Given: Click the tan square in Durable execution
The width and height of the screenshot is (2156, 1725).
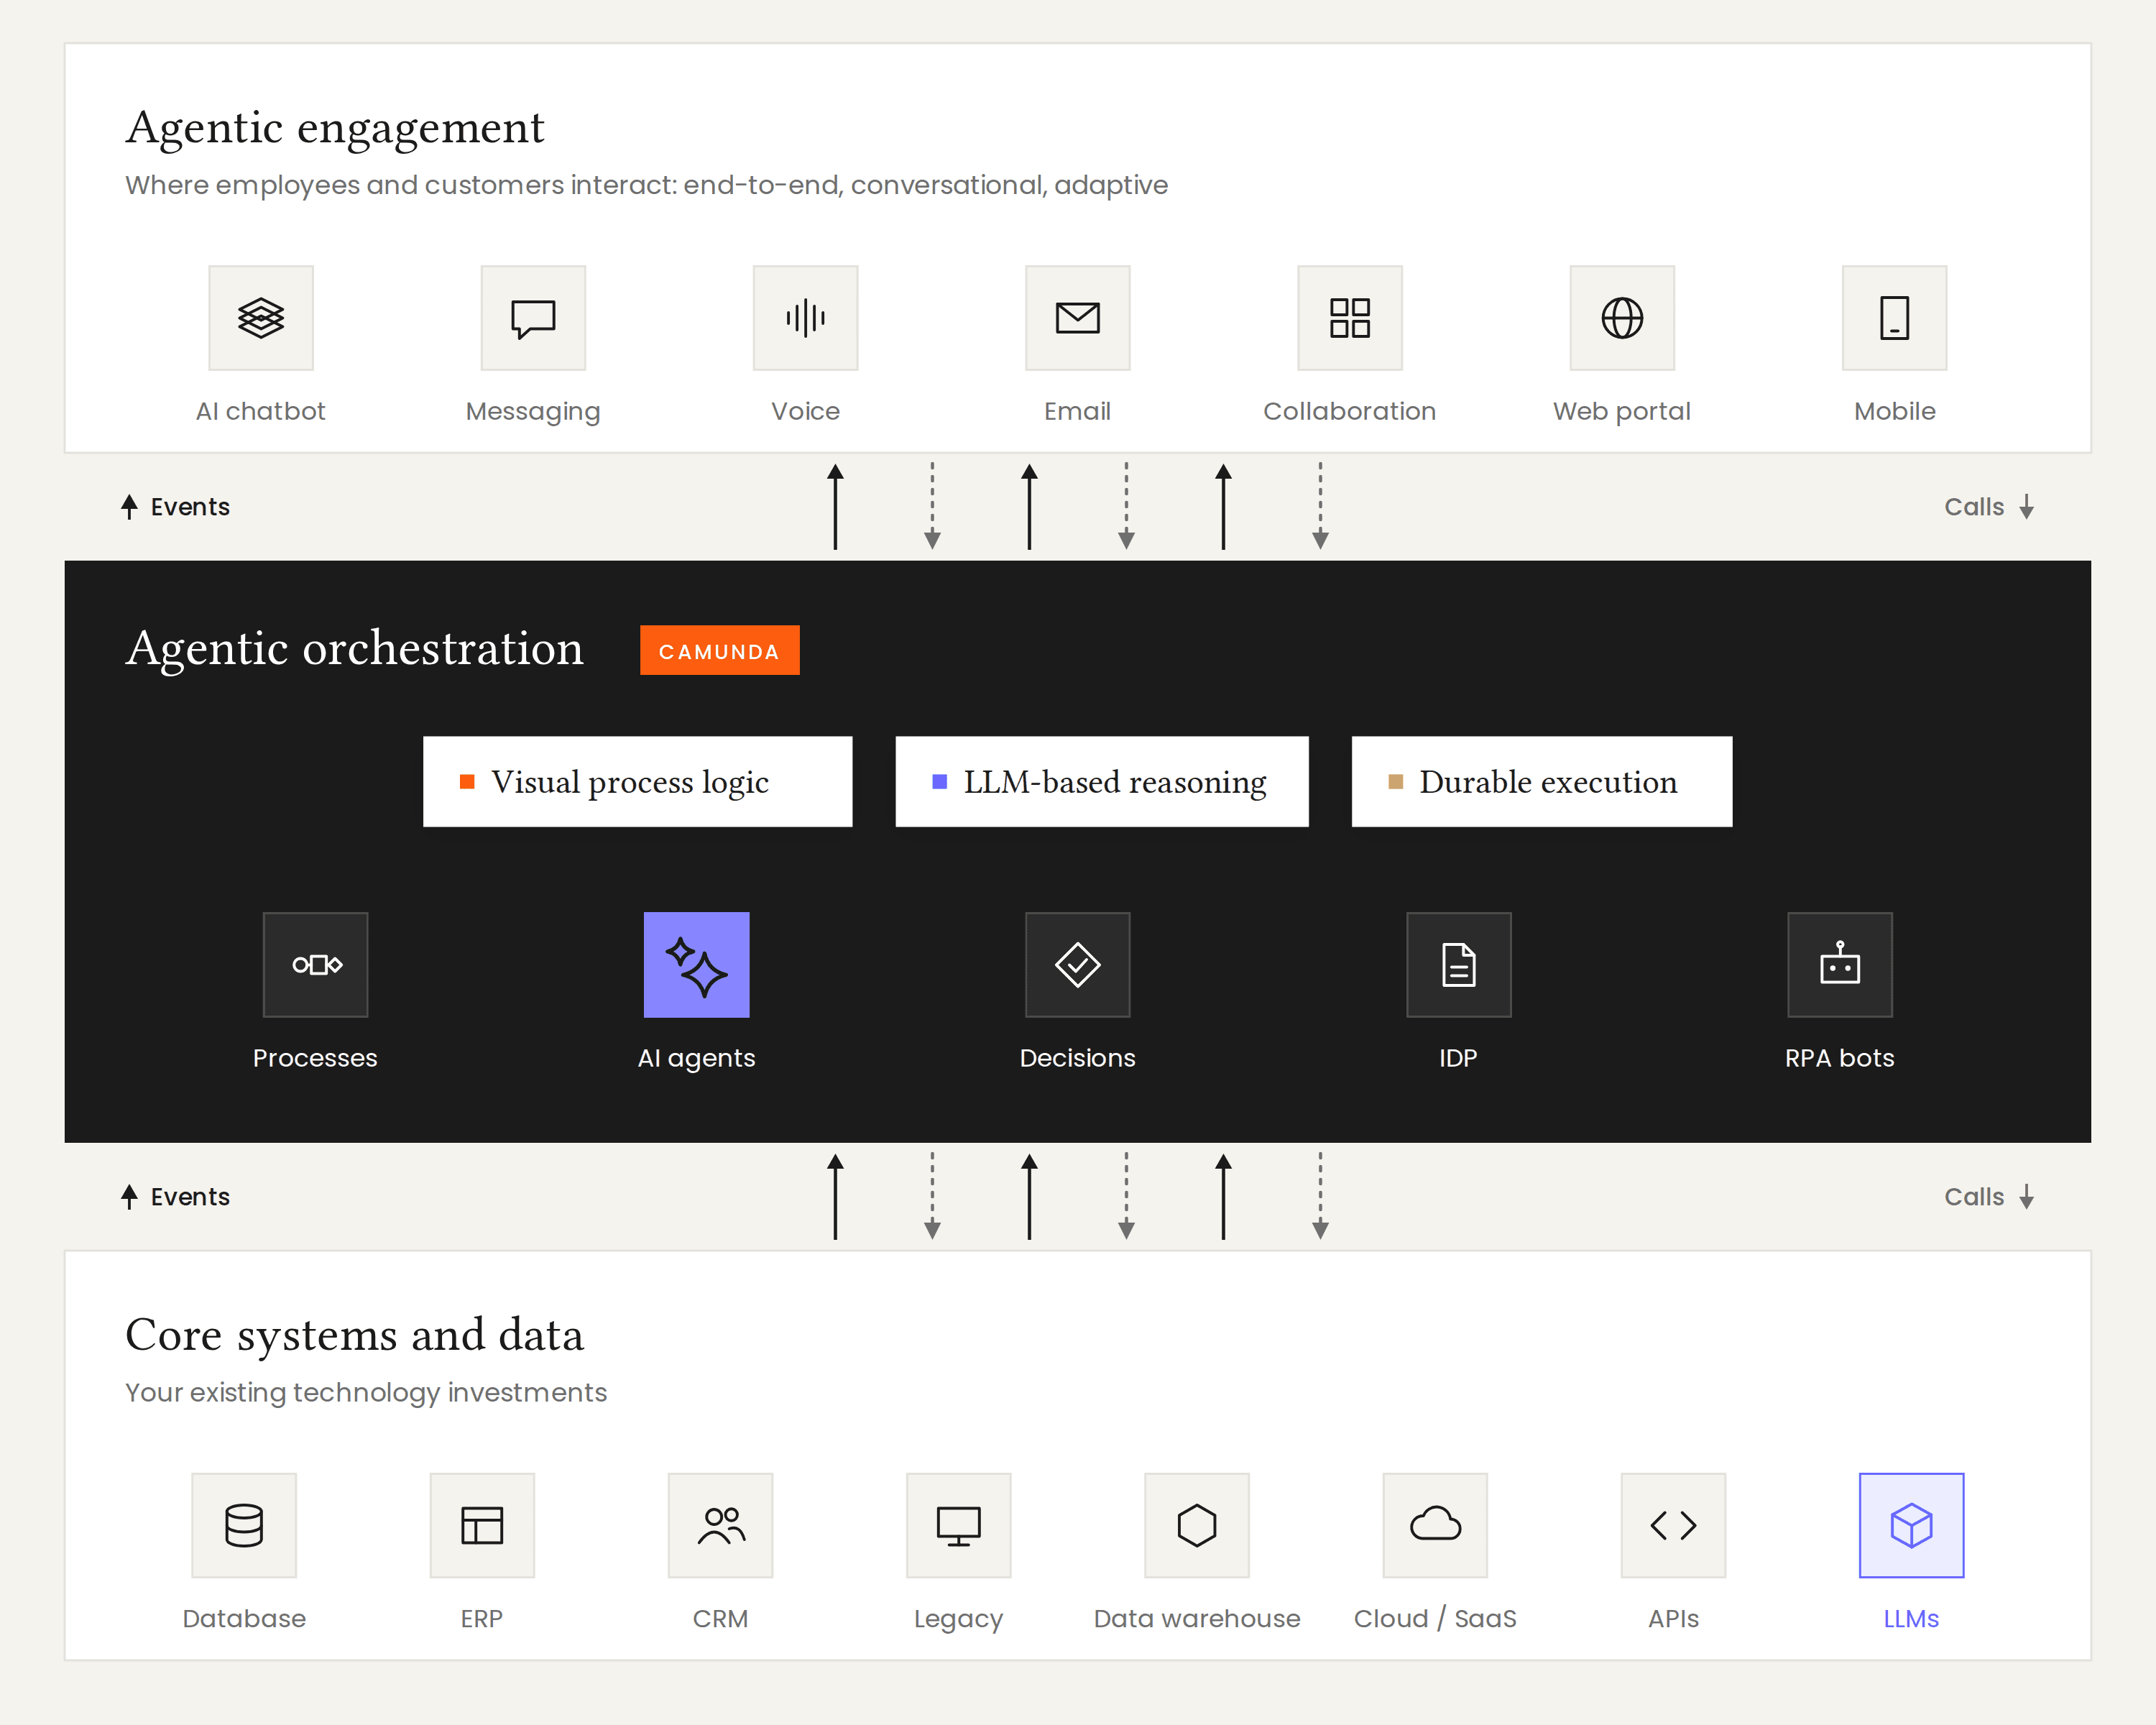Looking at the screenshot, I should click(x=1395, y=781).
